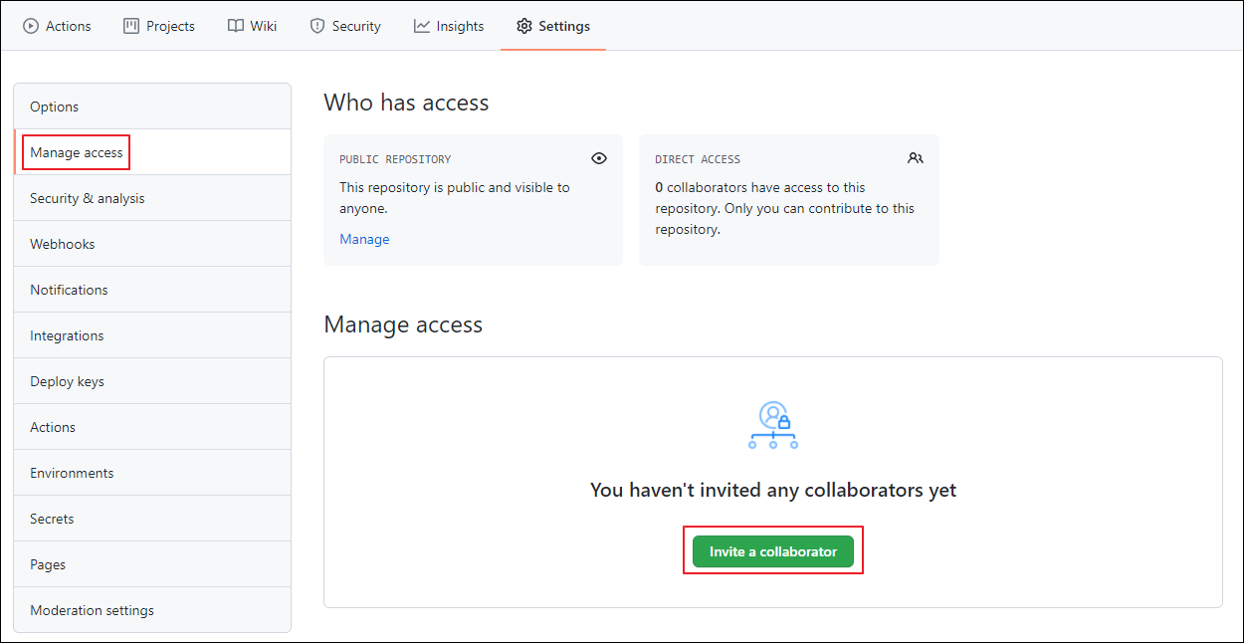Go to Secrets settings
This screenshot has height=643, width=1244.
152,519
